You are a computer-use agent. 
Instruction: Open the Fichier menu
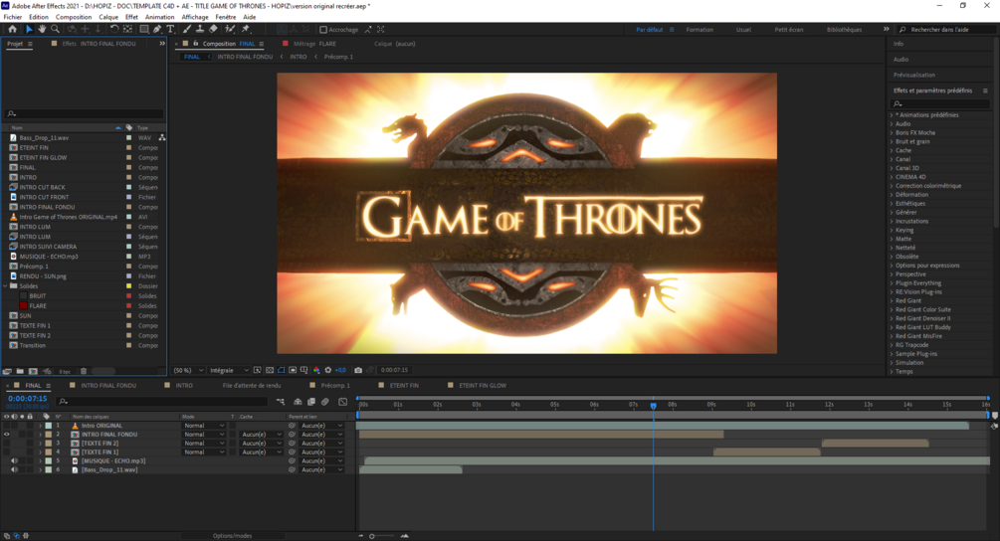(x=13, y=17)
